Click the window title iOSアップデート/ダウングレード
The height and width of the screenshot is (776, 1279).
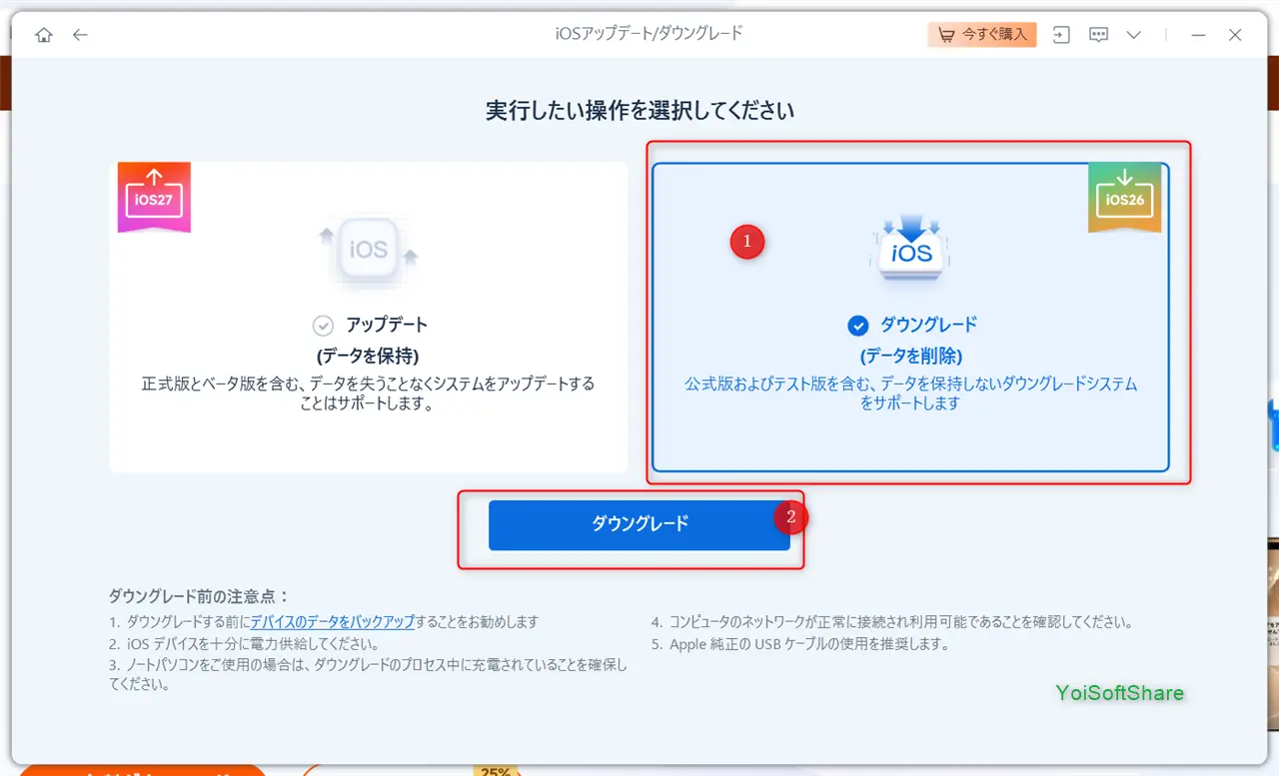649,34
